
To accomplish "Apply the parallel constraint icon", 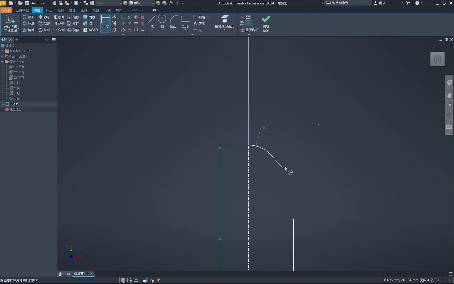I will point(123,23).
